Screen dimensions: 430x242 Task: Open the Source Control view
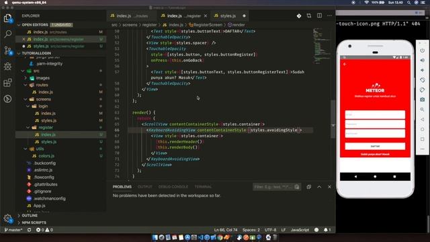(7, 50)
